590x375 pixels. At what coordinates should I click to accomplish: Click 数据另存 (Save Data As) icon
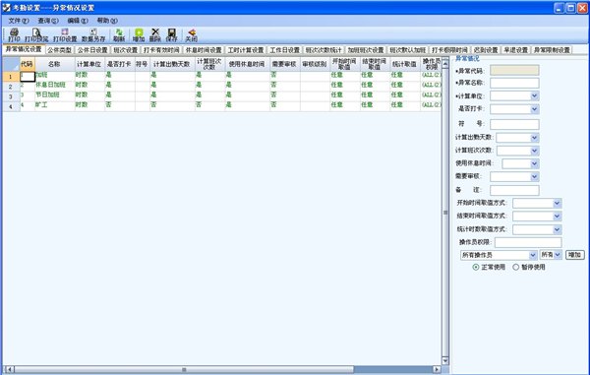click(93, 35)
